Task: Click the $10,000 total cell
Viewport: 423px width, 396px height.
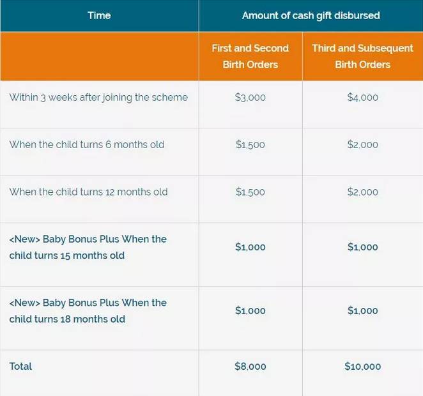Action: pyautogui.click(x=362, y=367)
